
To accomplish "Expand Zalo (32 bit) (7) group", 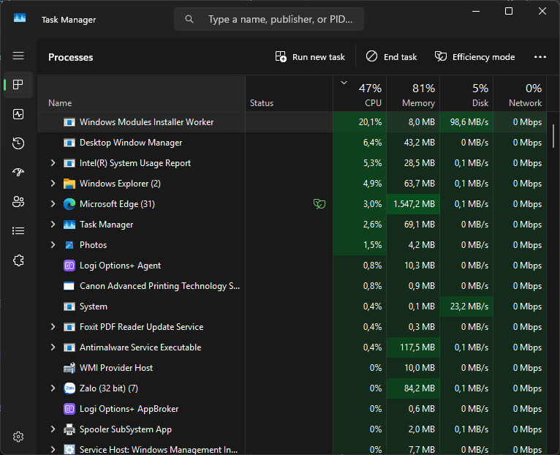I will tap(53, 388).
